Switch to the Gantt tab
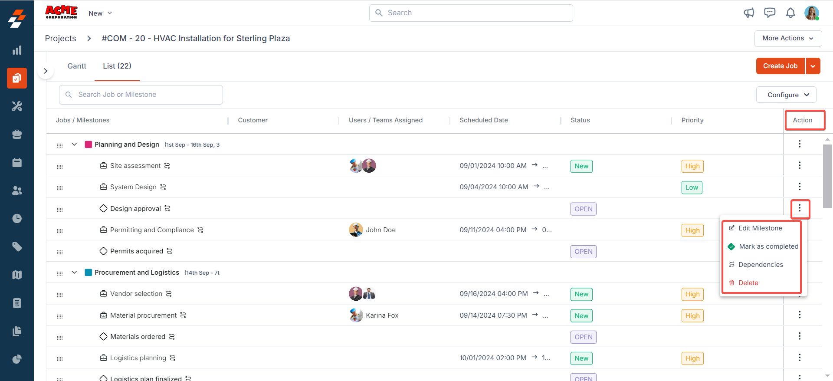 pos(77,66)
